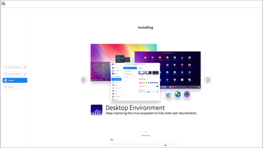Image resolution: width=263 pixels, height=148 pixels.
Task: Select the Install step in sidebar
Action: click(x=15, y=80)
